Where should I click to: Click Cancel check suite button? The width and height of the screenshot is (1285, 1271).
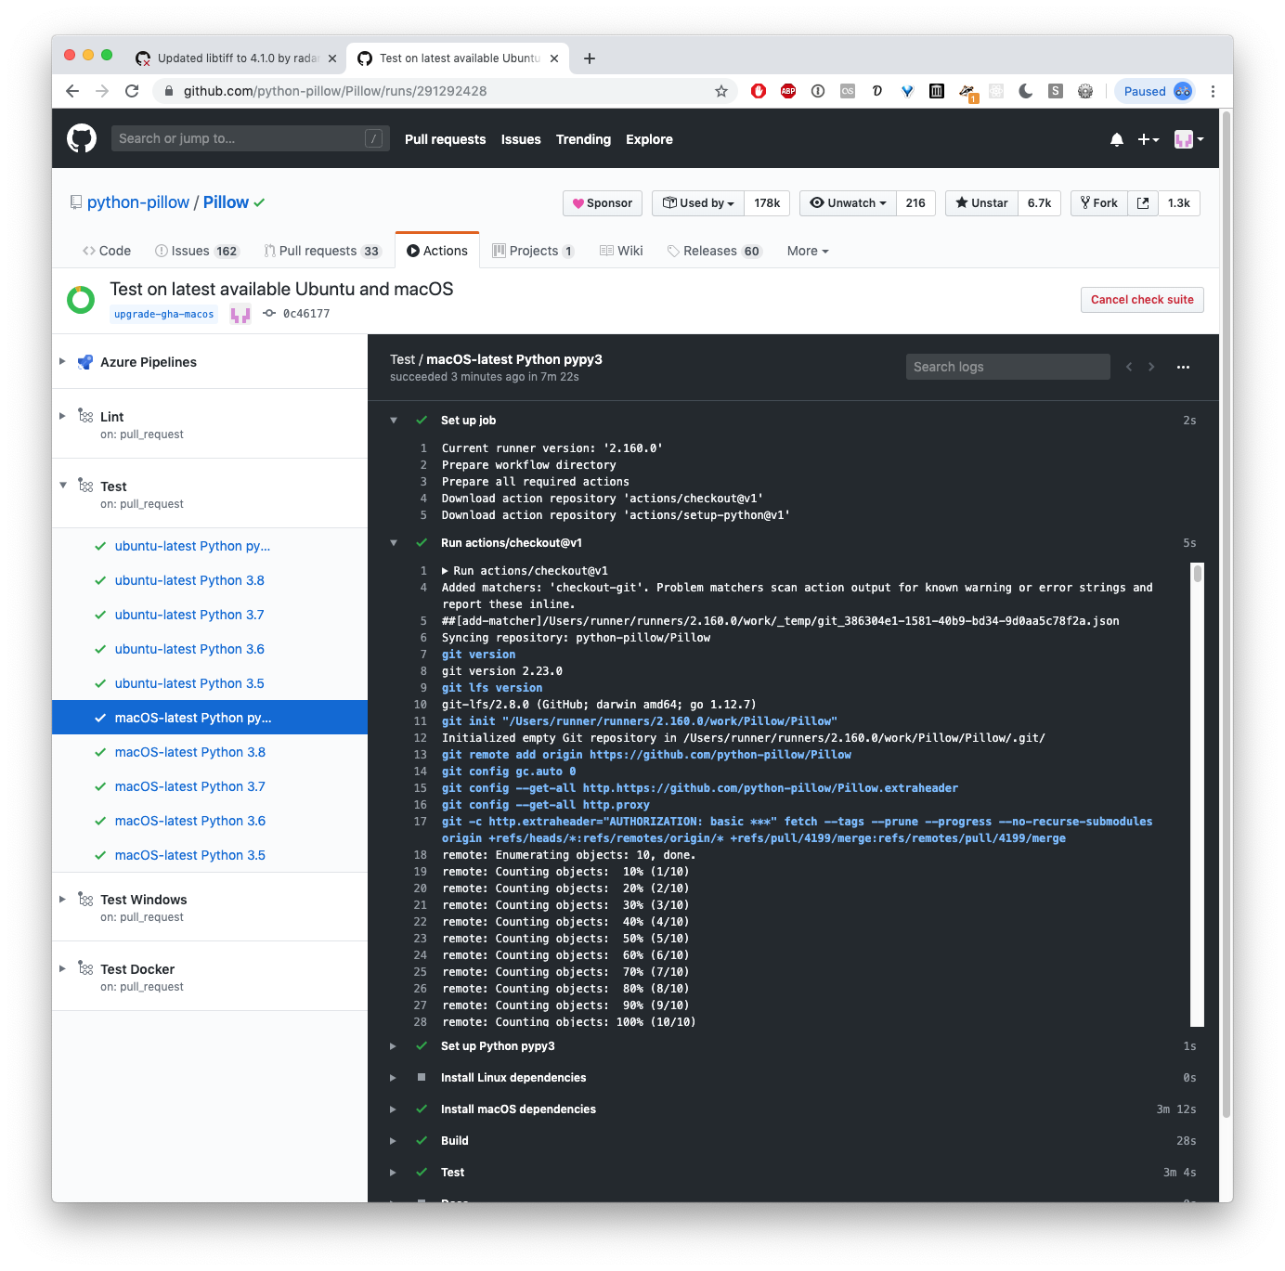1142,300
